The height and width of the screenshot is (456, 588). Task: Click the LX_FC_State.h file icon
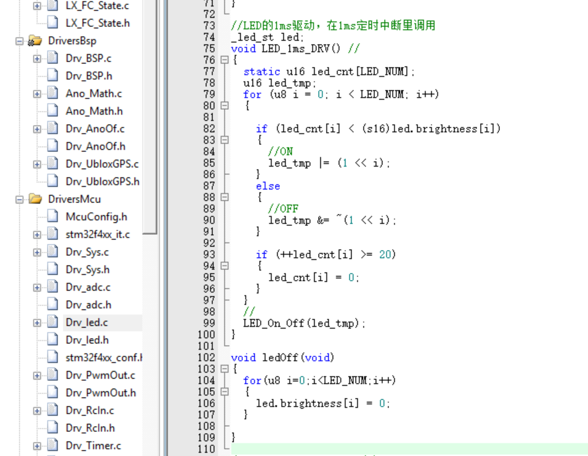click(53, 22)
